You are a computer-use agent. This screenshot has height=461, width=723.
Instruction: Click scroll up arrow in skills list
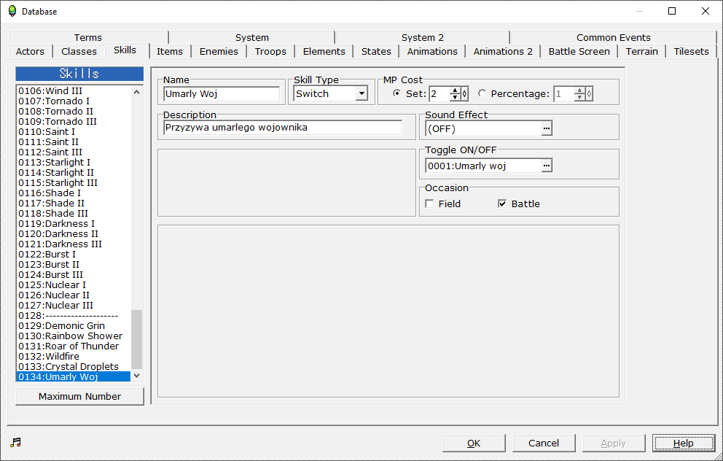[136, 92]
